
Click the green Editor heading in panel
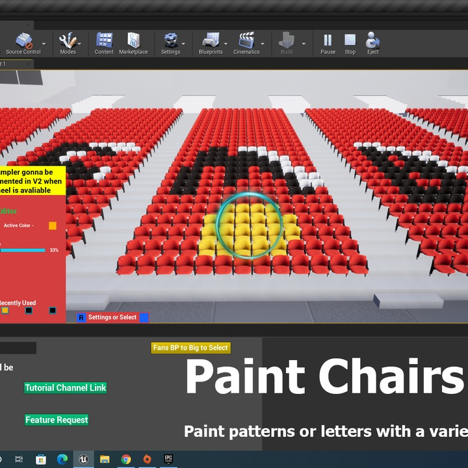pyautogui.click(x=8, y=211)
